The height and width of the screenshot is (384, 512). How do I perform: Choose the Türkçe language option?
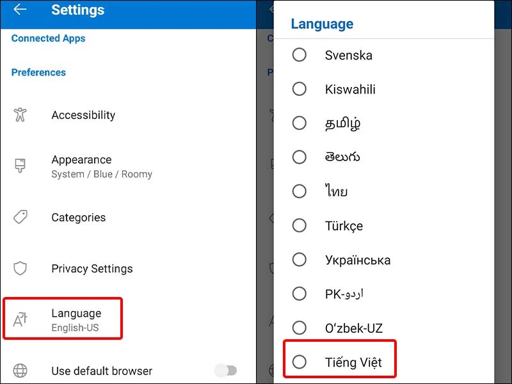(344, 226)
